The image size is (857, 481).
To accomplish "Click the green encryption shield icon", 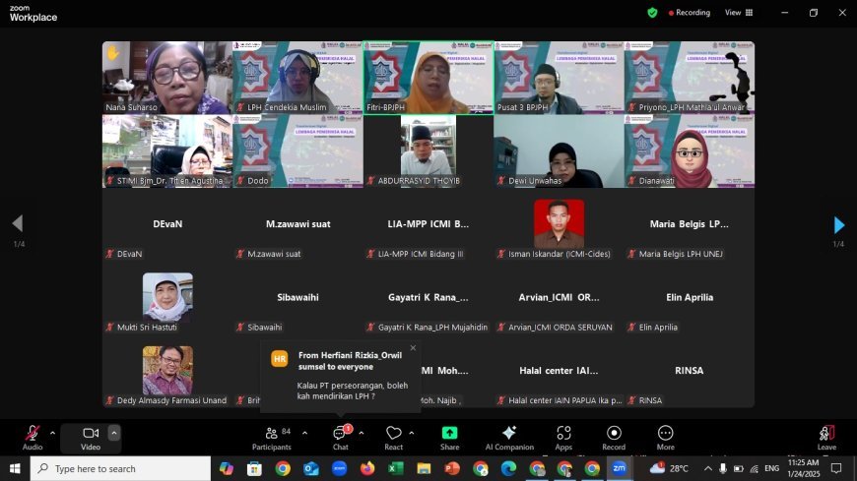I will pos(652,13).
